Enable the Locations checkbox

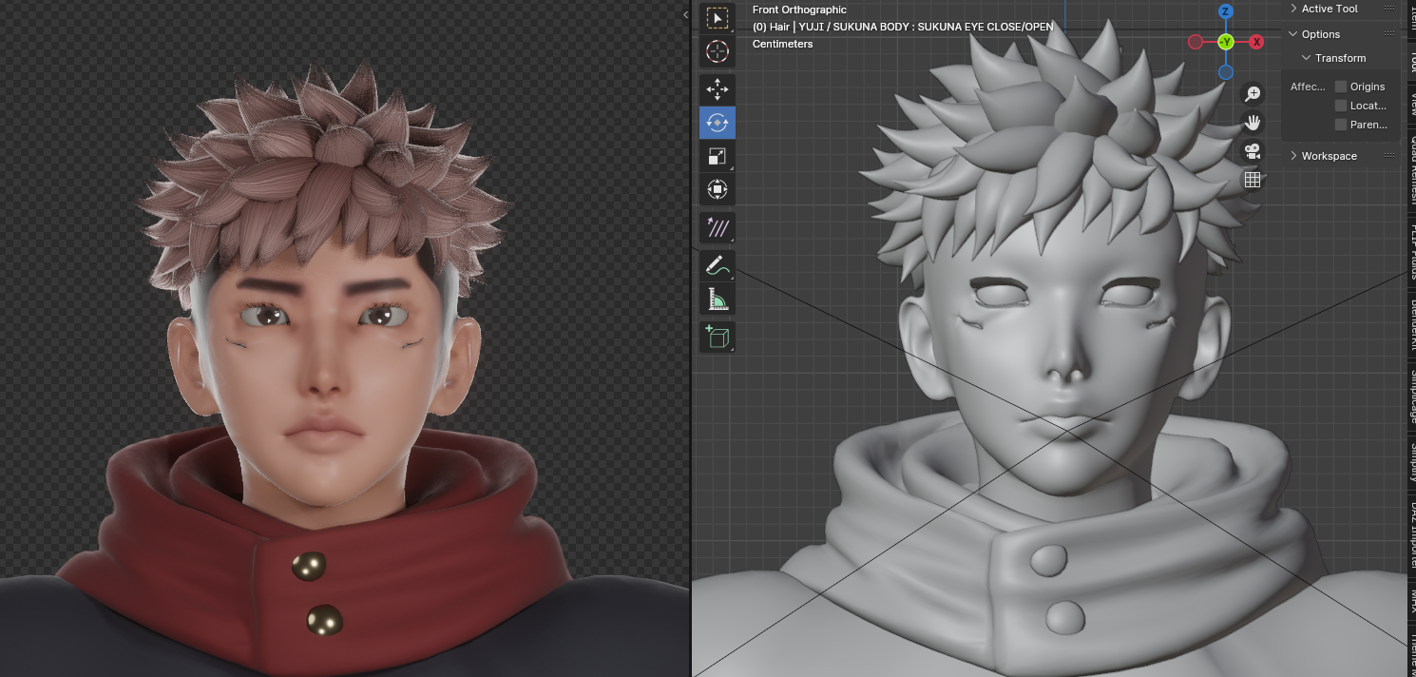coord(1341,106)
